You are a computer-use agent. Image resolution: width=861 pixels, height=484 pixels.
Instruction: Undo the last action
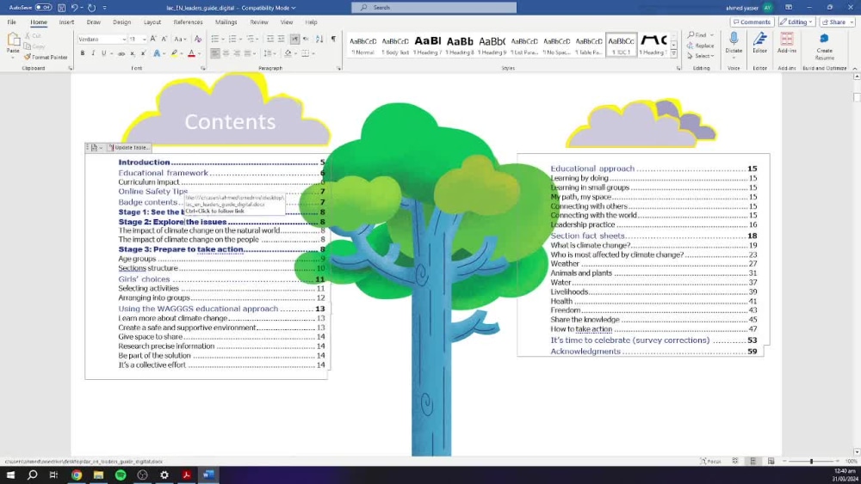point(75,8)
